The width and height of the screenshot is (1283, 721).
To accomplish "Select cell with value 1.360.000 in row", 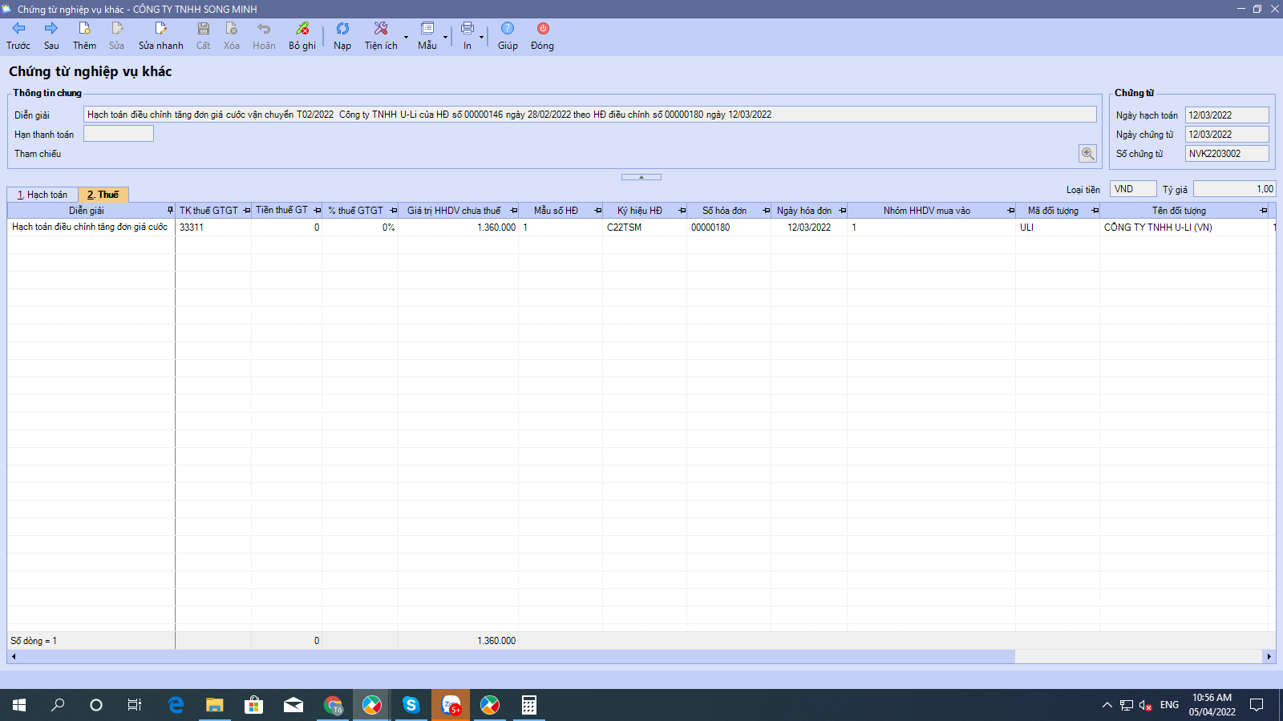I will (x=459, y=228).
